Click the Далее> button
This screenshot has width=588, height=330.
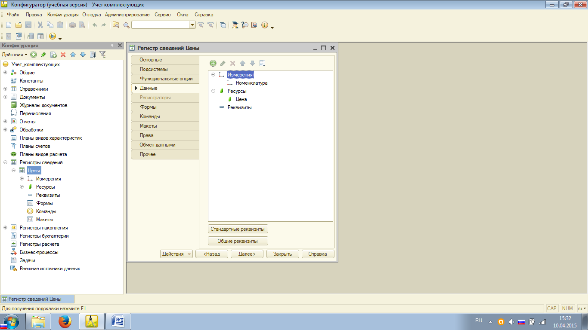[x=247, y=254]
